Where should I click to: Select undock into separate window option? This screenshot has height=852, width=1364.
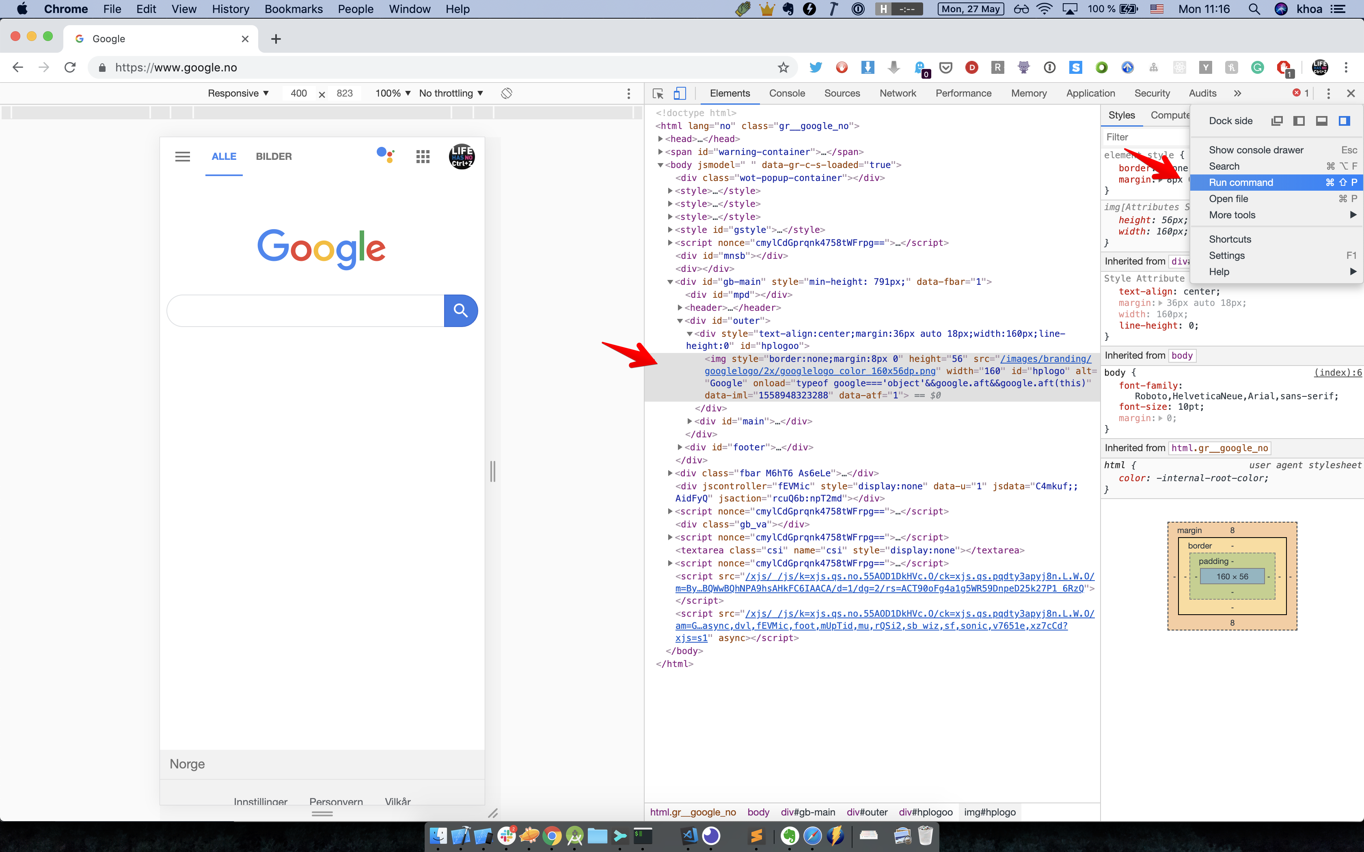[x=1277, y=121]
